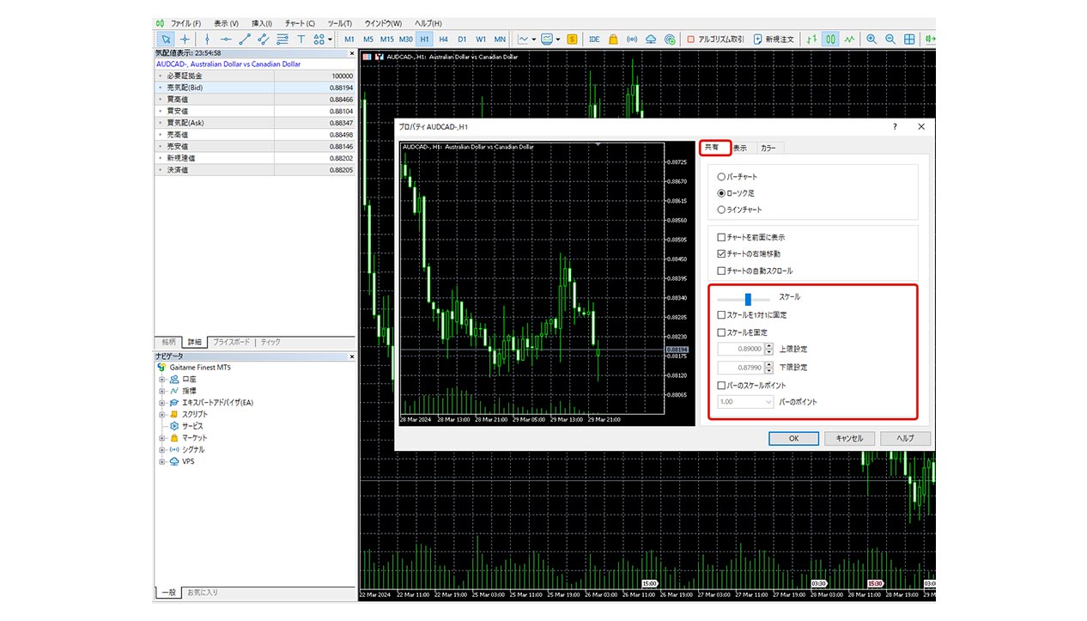Screen dimensions: 1087x621
Task: Open the 表示(V) menu
Action: pos(227,23)
